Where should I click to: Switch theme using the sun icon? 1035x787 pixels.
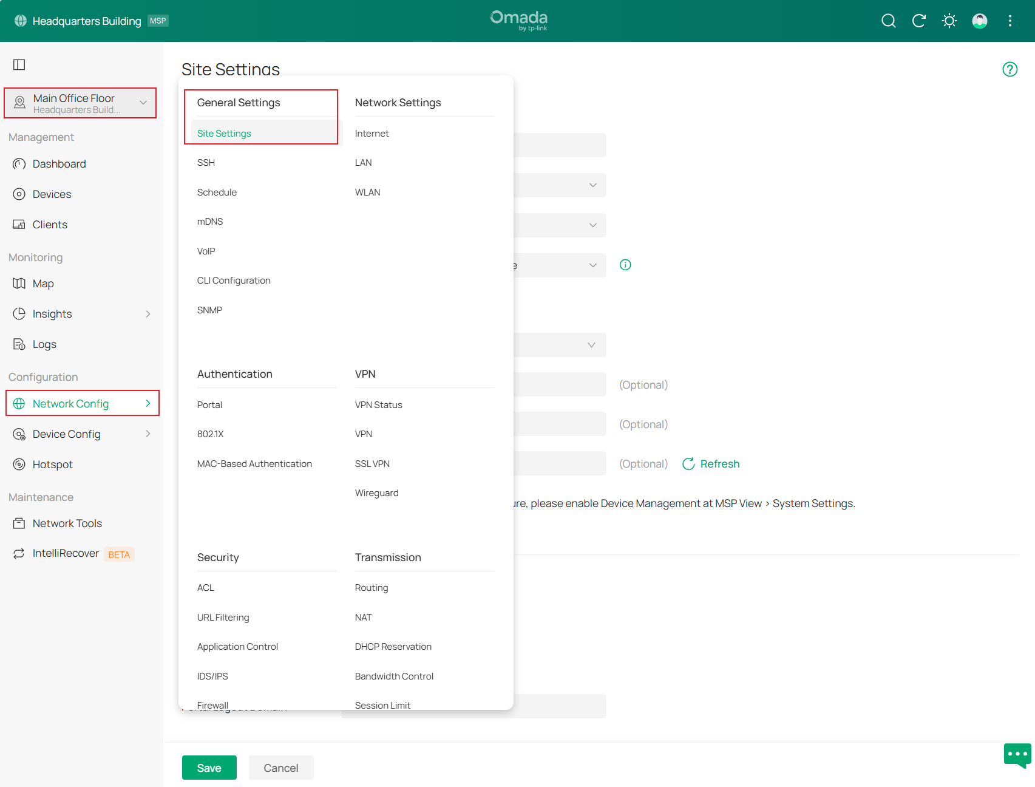(949, 20)
